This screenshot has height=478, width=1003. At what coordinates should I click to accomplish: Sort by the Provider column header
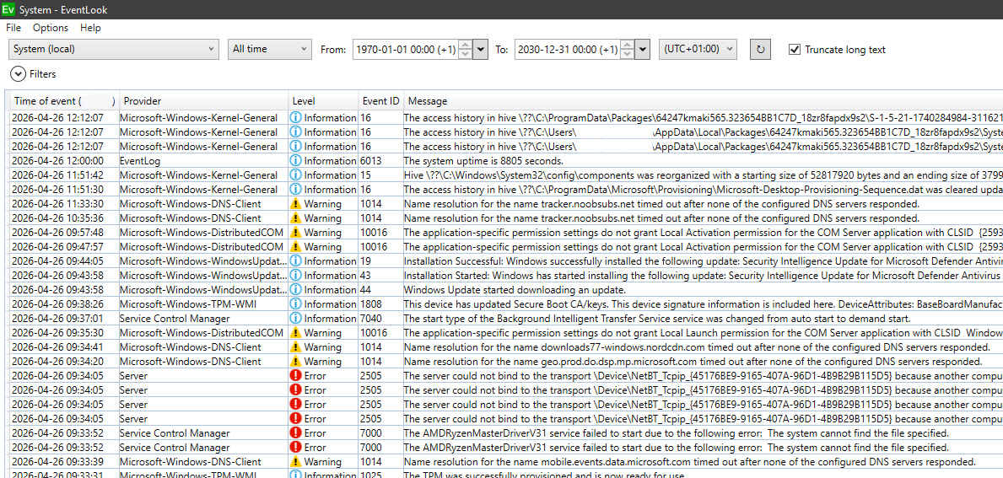coord(204,101)
